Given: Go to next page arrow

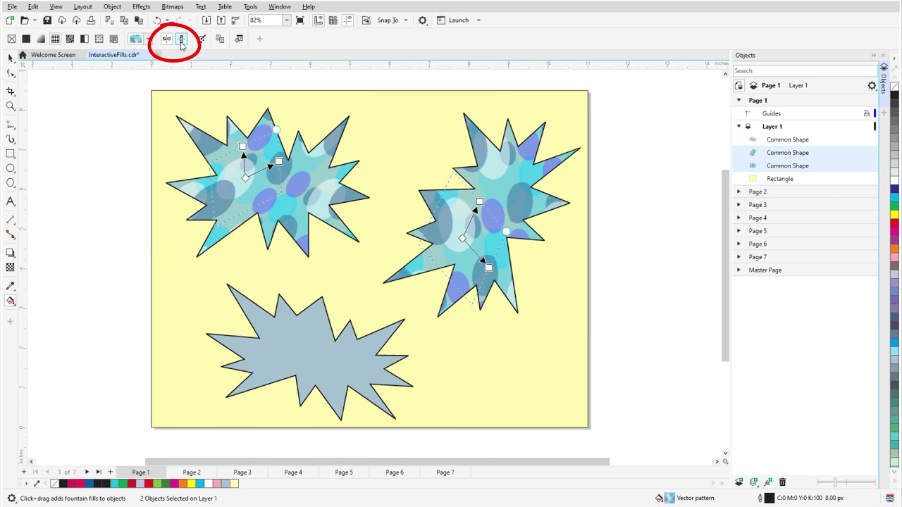Looking at the screenshot, I should pos(87,472).
